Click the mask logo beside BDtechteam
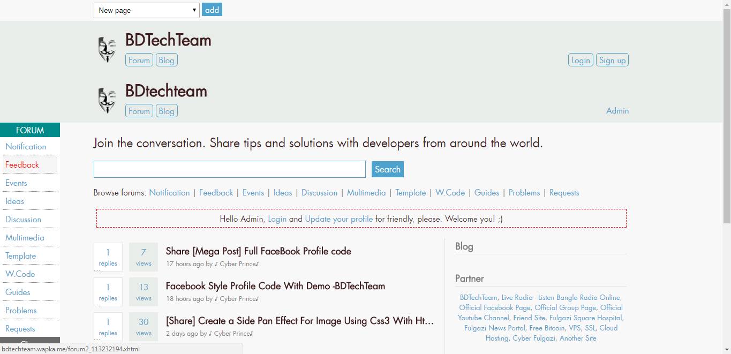Image resolution: width=731 pixels, height=354 pixels. click(107, 100)
